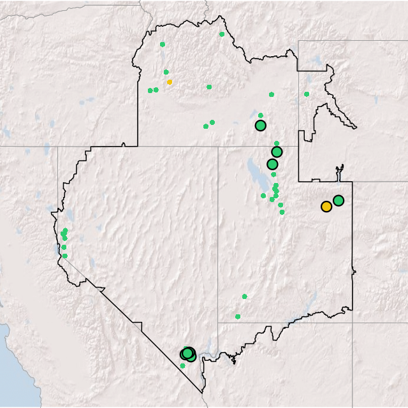Screen dimensions: 408x408
Task: Click upper of two isolated southern green dots
Action: click(x=244, y=296)
